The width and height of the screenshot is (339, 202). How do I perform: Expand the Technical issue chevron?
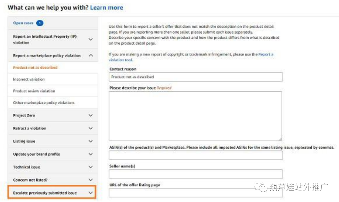pyautogui.click(x=91, y=167)
